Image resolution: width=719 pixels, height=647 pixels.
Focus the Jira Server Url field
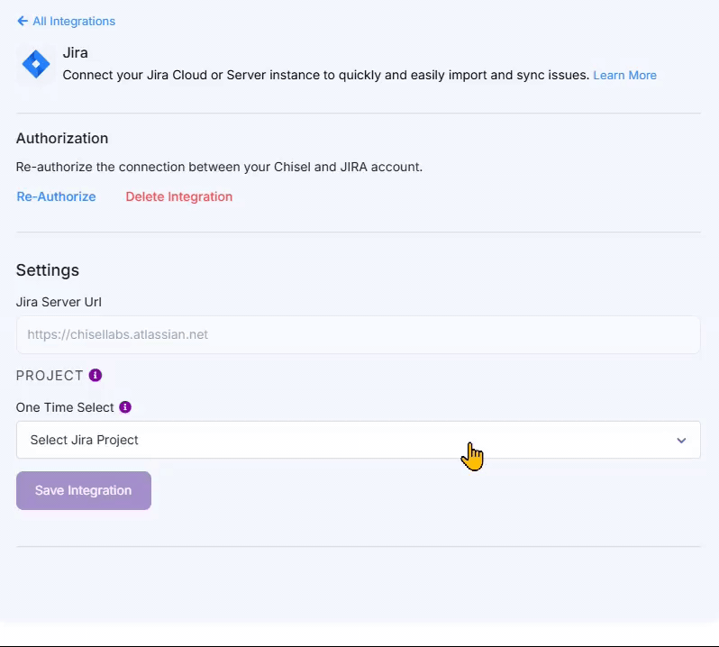358,334
